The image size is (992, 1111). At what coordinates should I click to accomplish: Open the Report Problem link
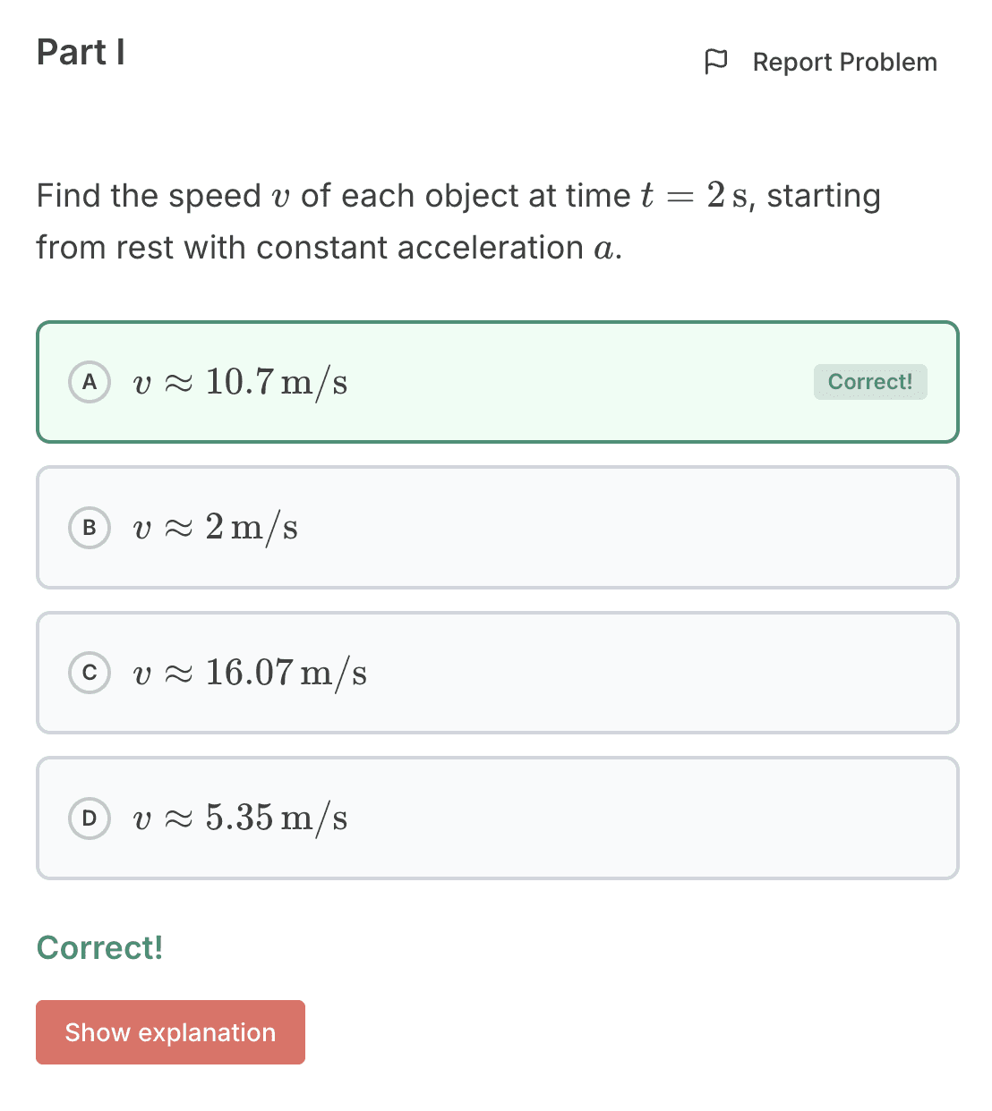coord(845,62)
